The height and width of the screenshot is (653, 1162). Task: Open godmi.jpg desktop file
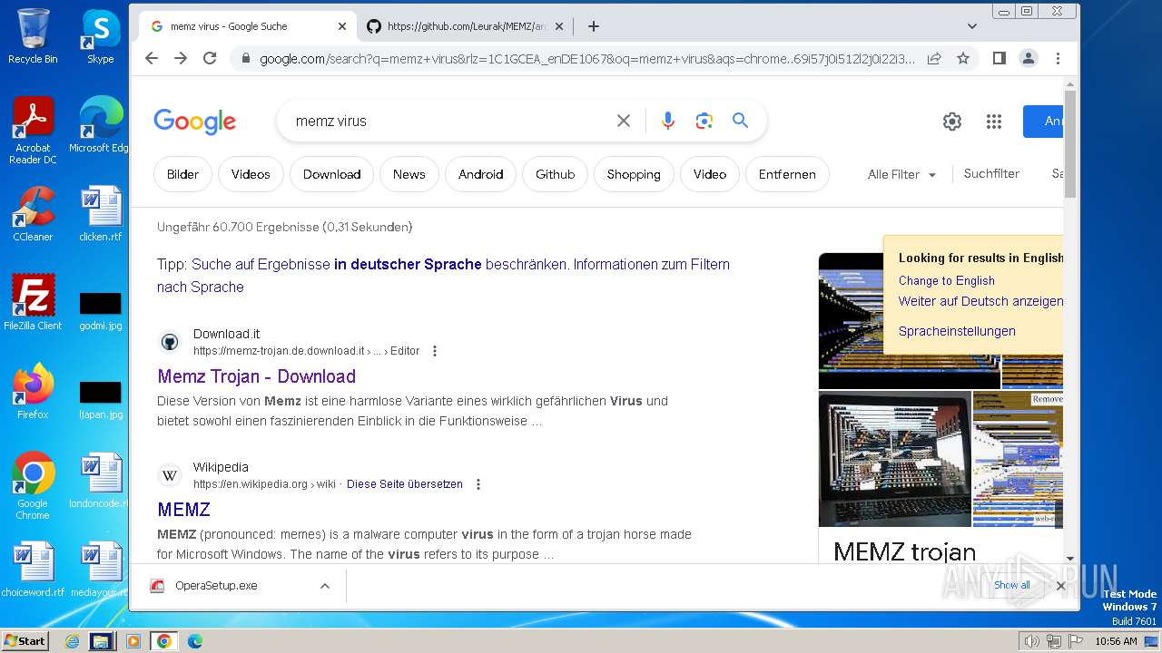(100, 312)
